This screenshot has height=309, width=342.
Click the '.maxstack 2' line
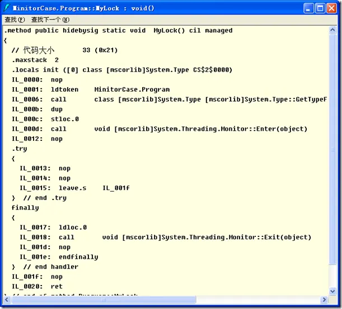35,60
